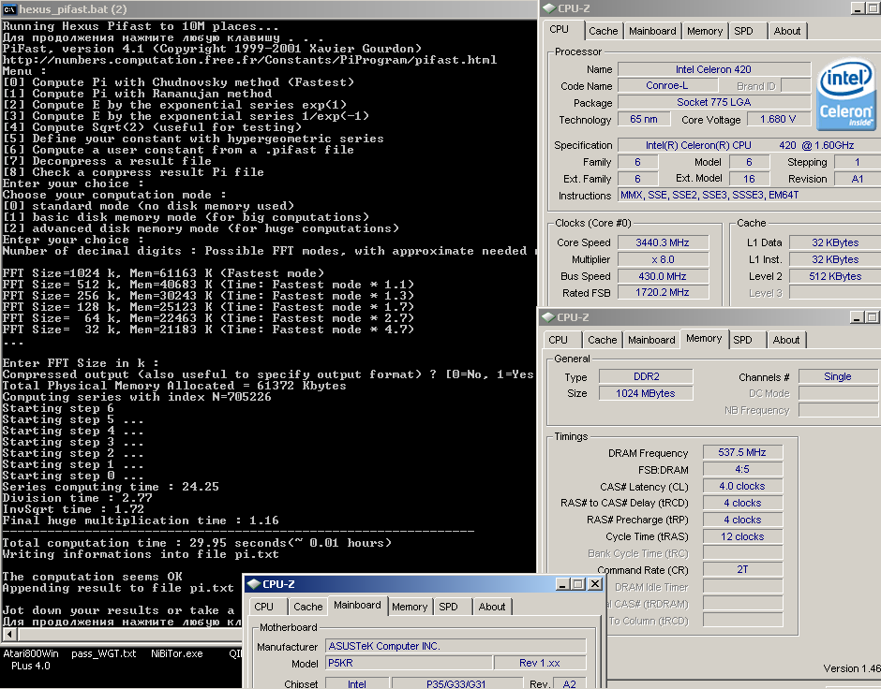Viewport: 881px width, 689px height.
Task: Click the Specification field showing Celeron 420 @ 1.60GHz
Action: point(750,145)
